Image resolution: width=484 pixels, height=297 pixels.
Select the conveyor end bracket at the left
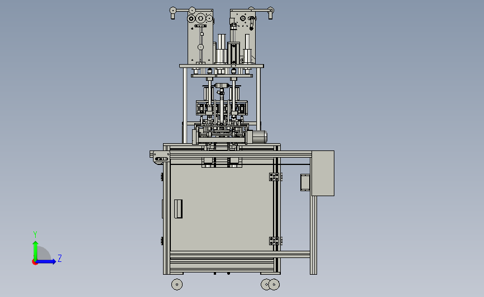(x=161, y=157)
